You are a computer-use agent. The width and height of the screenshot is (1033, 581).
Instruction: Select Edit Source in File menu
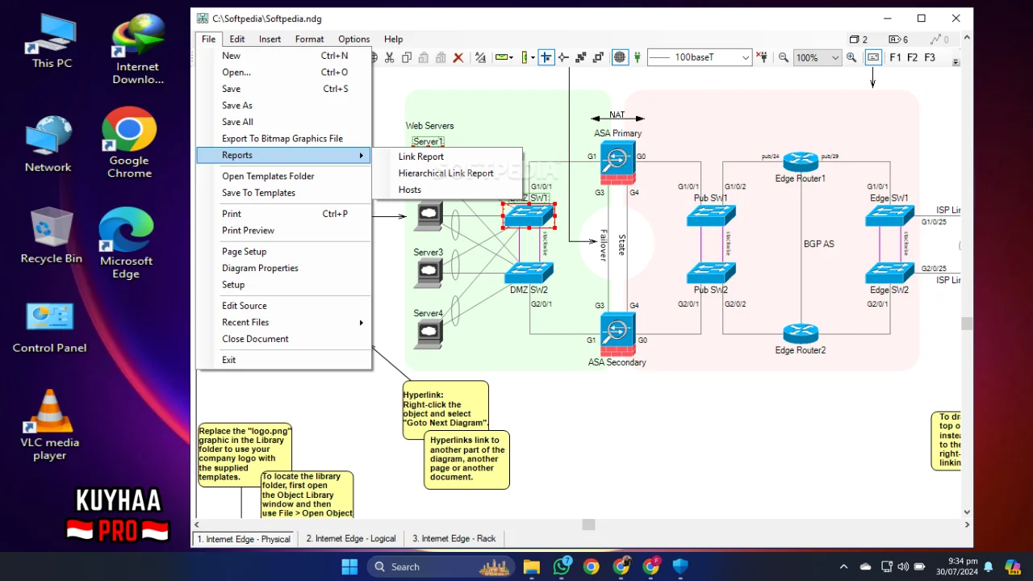tap(245, 306)
